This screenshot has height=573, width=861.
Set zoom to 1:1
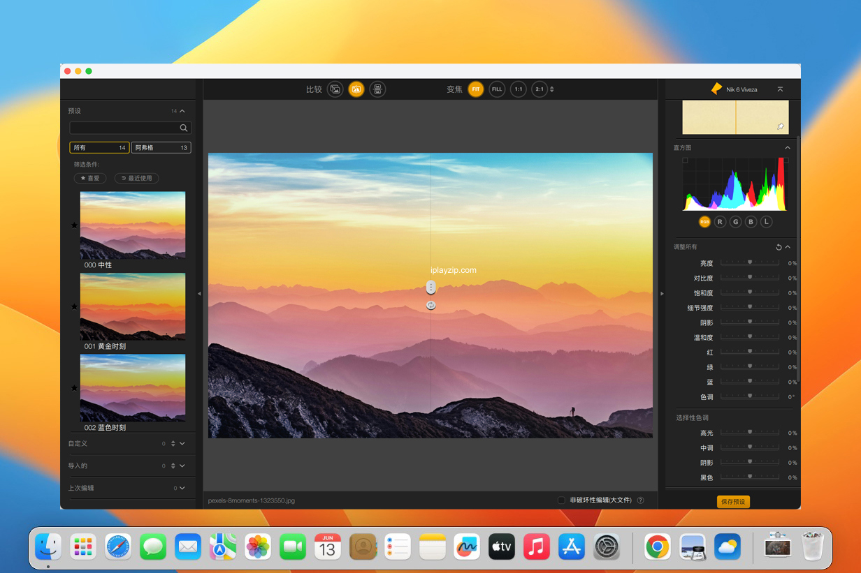(518, 89)
